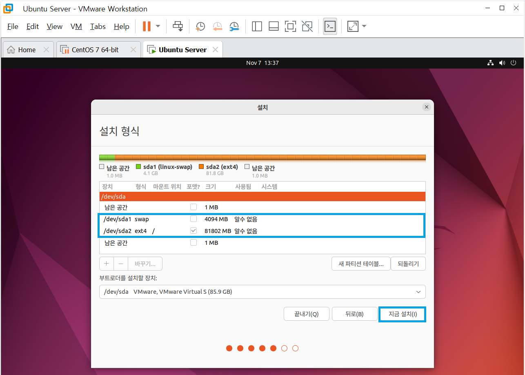Click the 바꾸기... button
Screen dimensions: 525x375
tap(145, 264)
